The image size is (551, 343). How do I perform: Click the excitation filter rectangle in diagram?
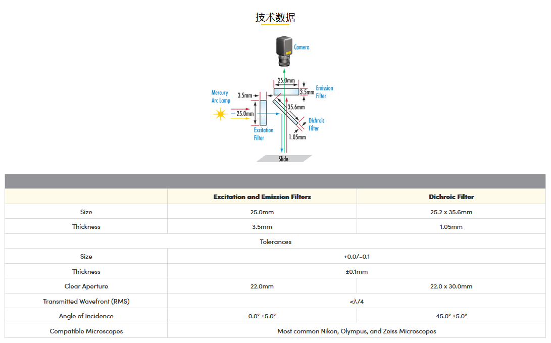(x=263, y=113)
